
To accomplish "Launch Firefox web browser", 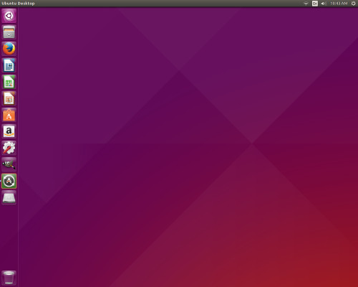I will pos(9,49).
